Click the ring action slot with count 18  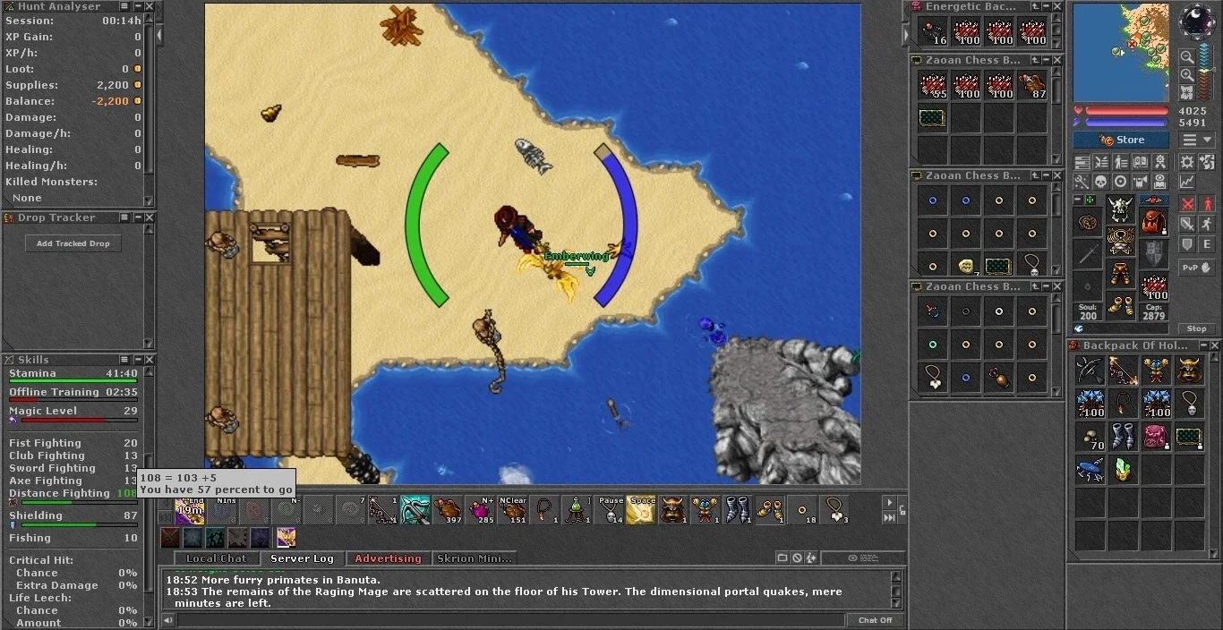click(801, 510)
